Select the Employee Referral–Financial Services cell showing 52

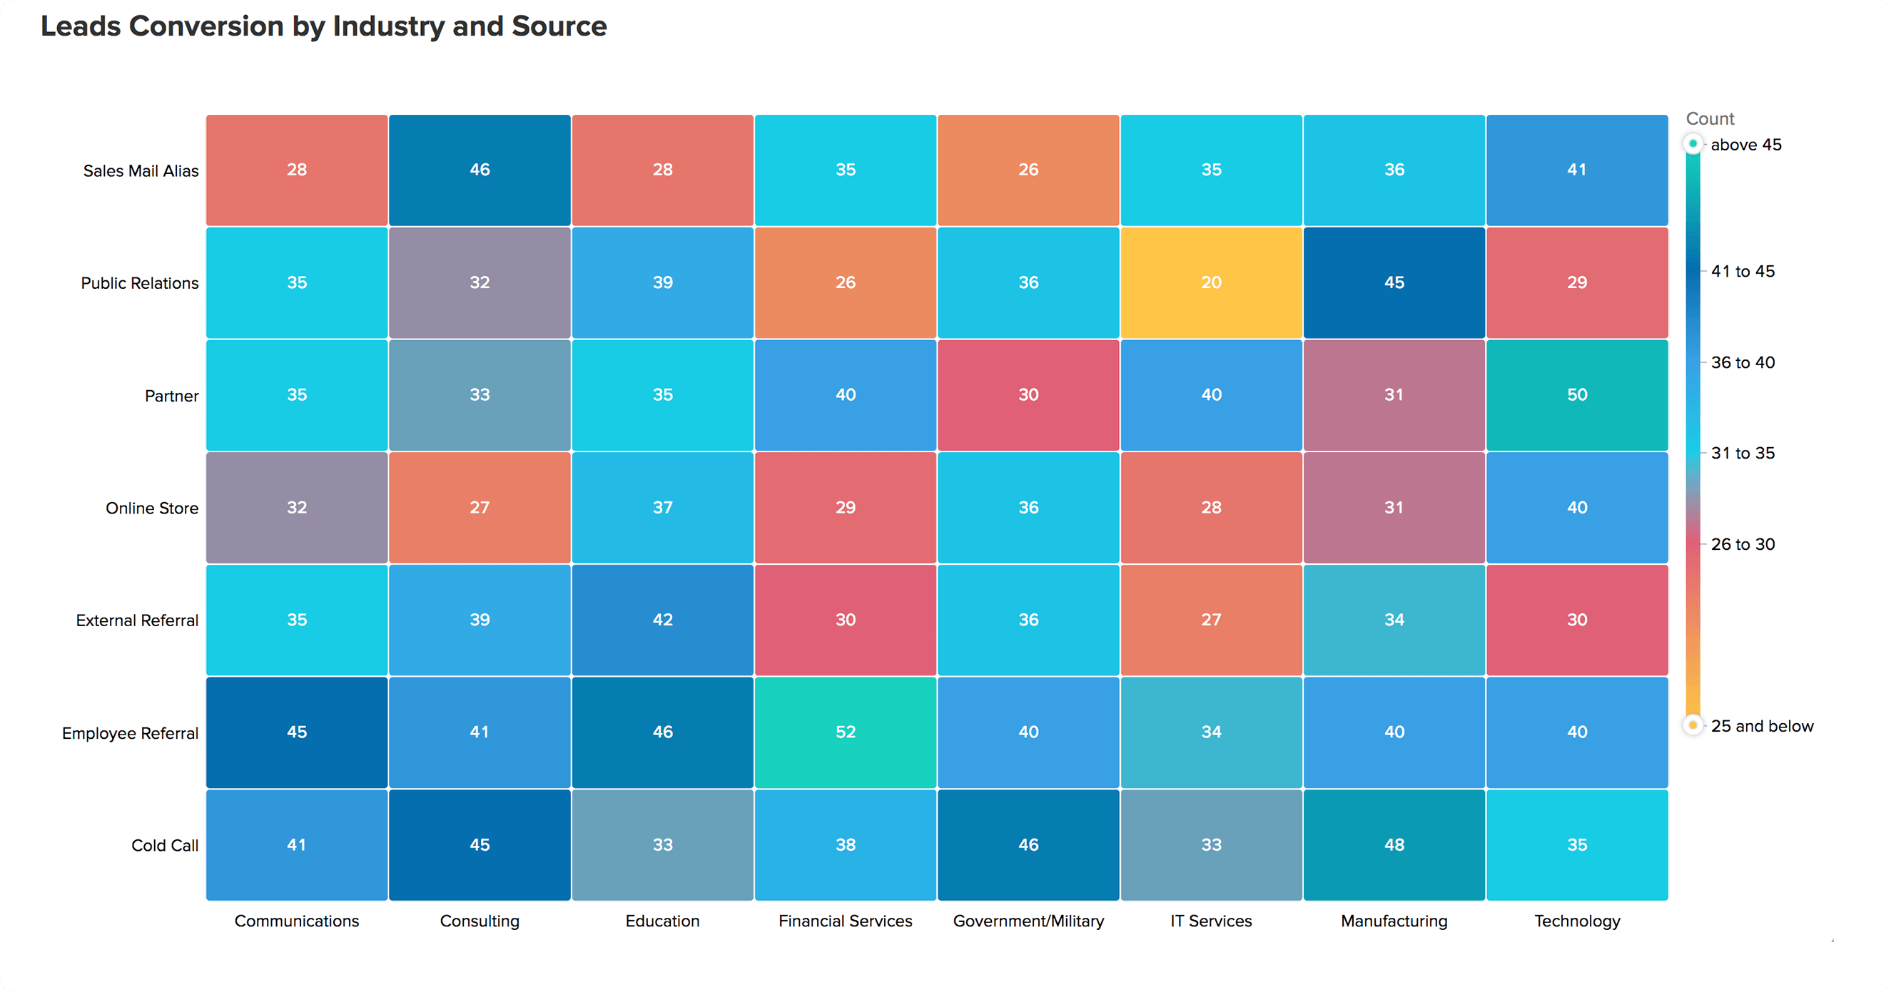coord(845,732)
